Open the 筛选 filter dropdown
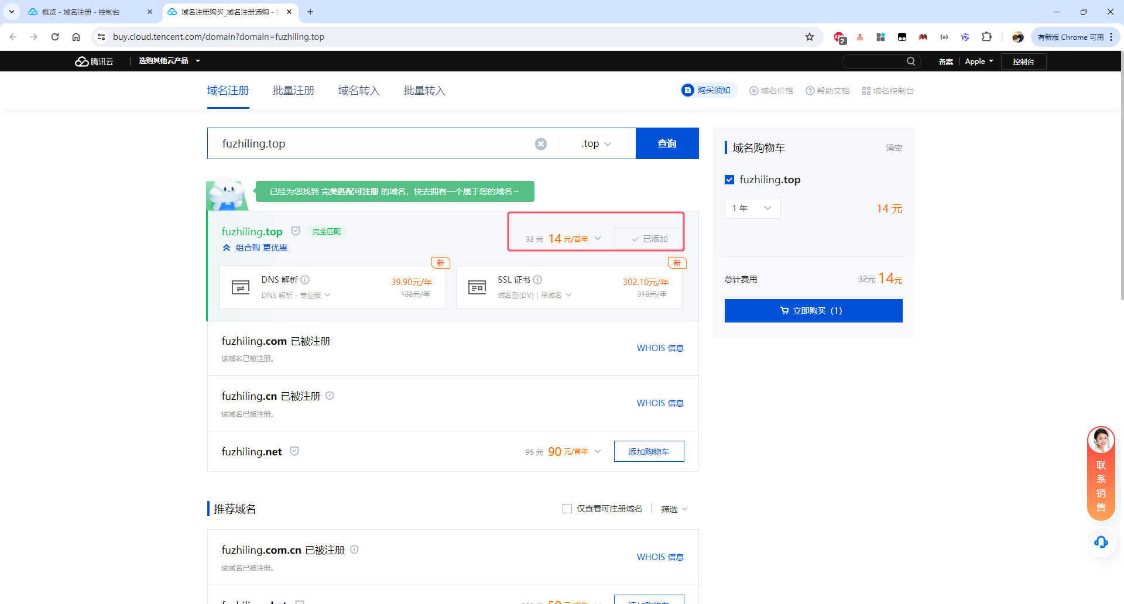1124x604 pixels. point(674,509)
